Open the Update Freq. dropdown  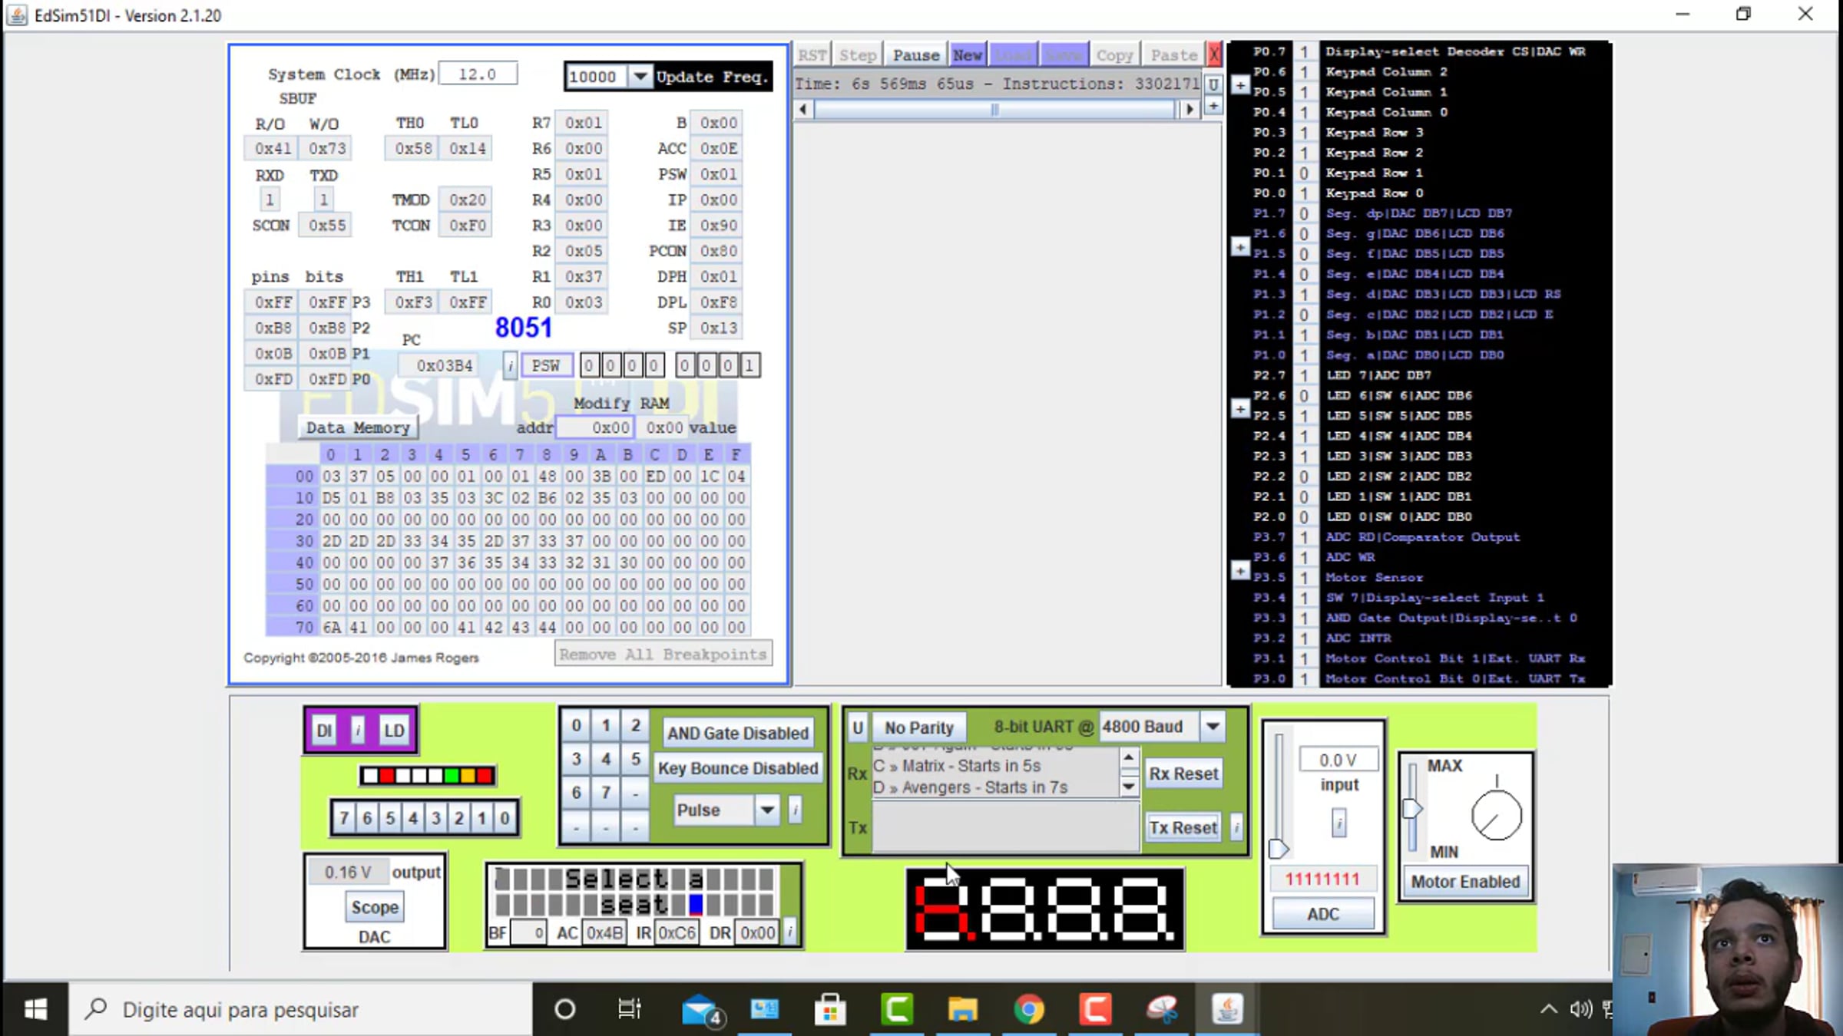tap(639, 77)
